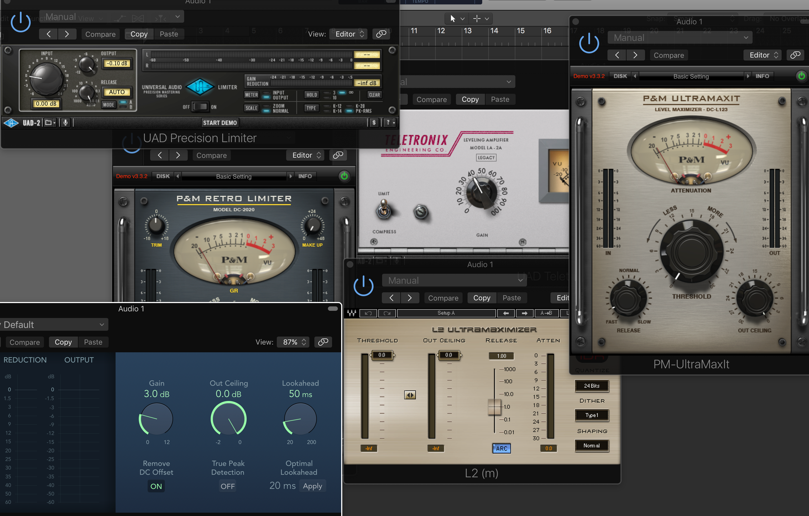Open the 87% view zoom dropdown

pyautogui.click(x=293, y=342)
